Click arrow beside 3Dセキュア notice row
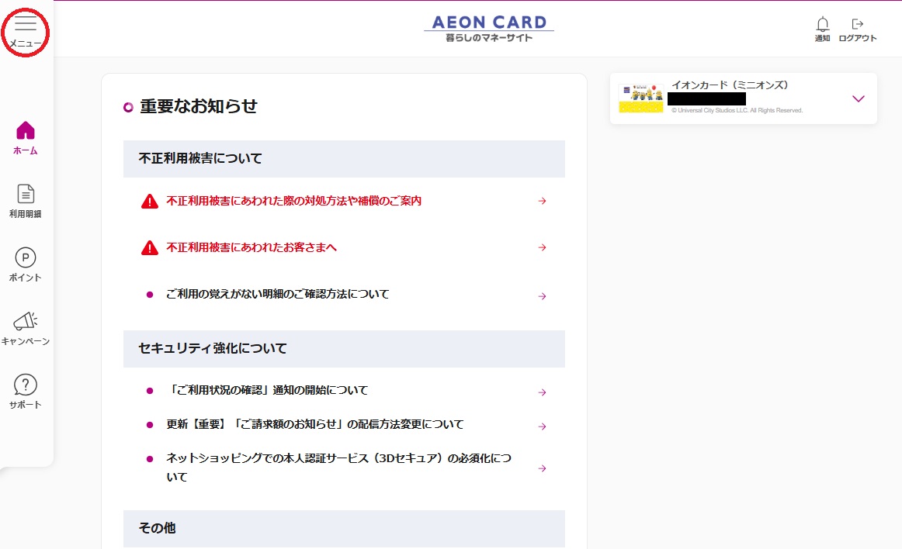Viewport: 902px width, 549px height. pyautogui.click(x=543, y=468)
